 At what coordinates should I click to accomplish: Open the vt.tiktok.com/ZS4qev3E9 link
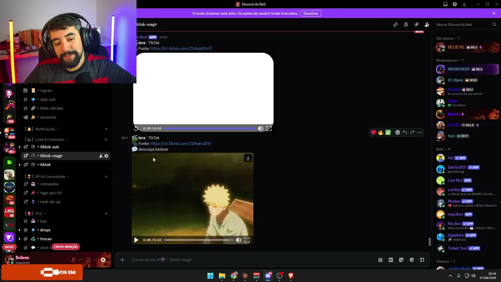click(x=180, y=143)
